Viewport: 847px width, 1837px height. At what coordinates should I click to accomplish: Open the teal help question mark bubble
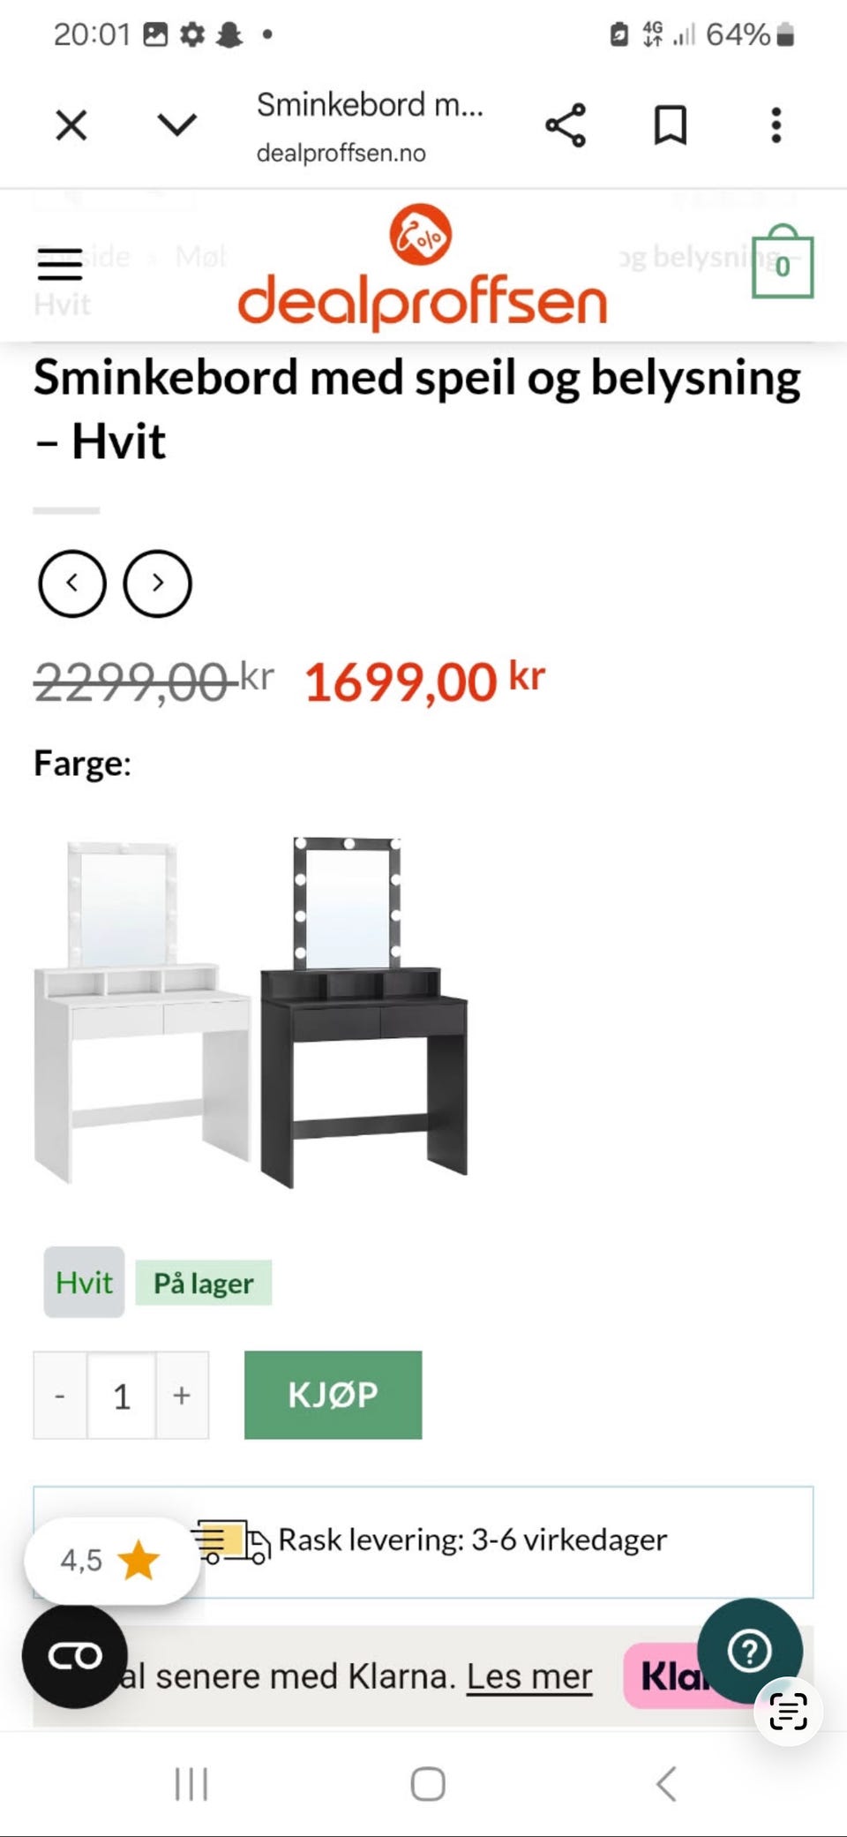coord(750,1650)
